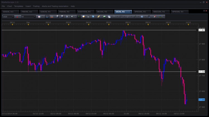Select the cursor pointer tool
Screen dimensions: 209x117
coord(67,16)
